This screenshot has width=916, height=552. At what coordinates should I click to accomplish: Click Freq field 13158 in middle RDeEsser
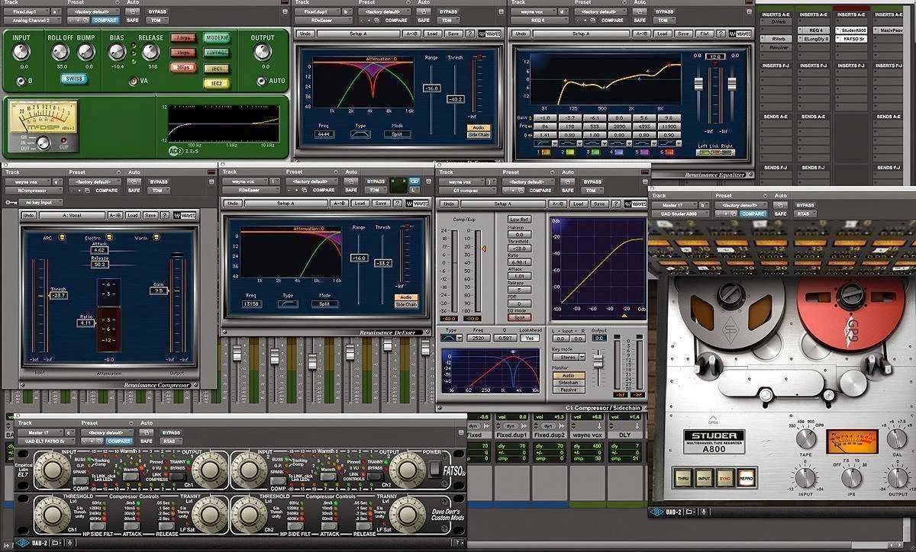point(253,304)
